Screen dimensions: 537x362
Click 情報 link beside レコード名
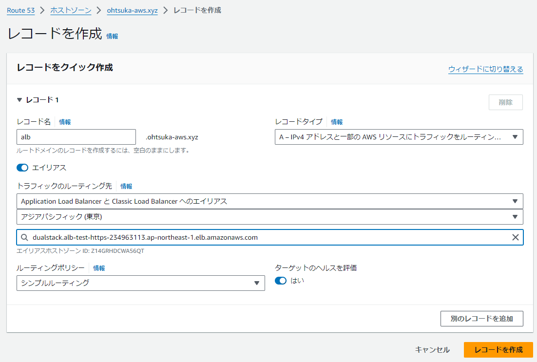pos(65,122)
